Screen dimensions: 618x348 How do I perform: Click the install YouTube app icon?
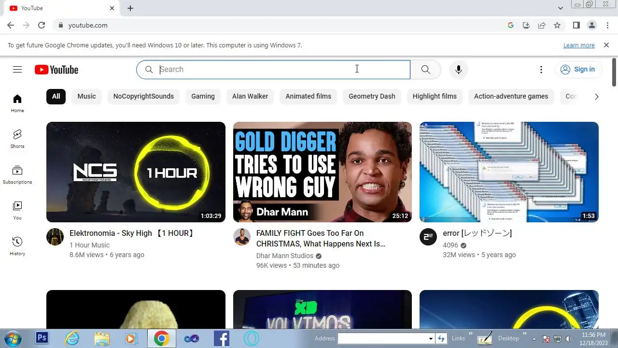coord(526,25)
